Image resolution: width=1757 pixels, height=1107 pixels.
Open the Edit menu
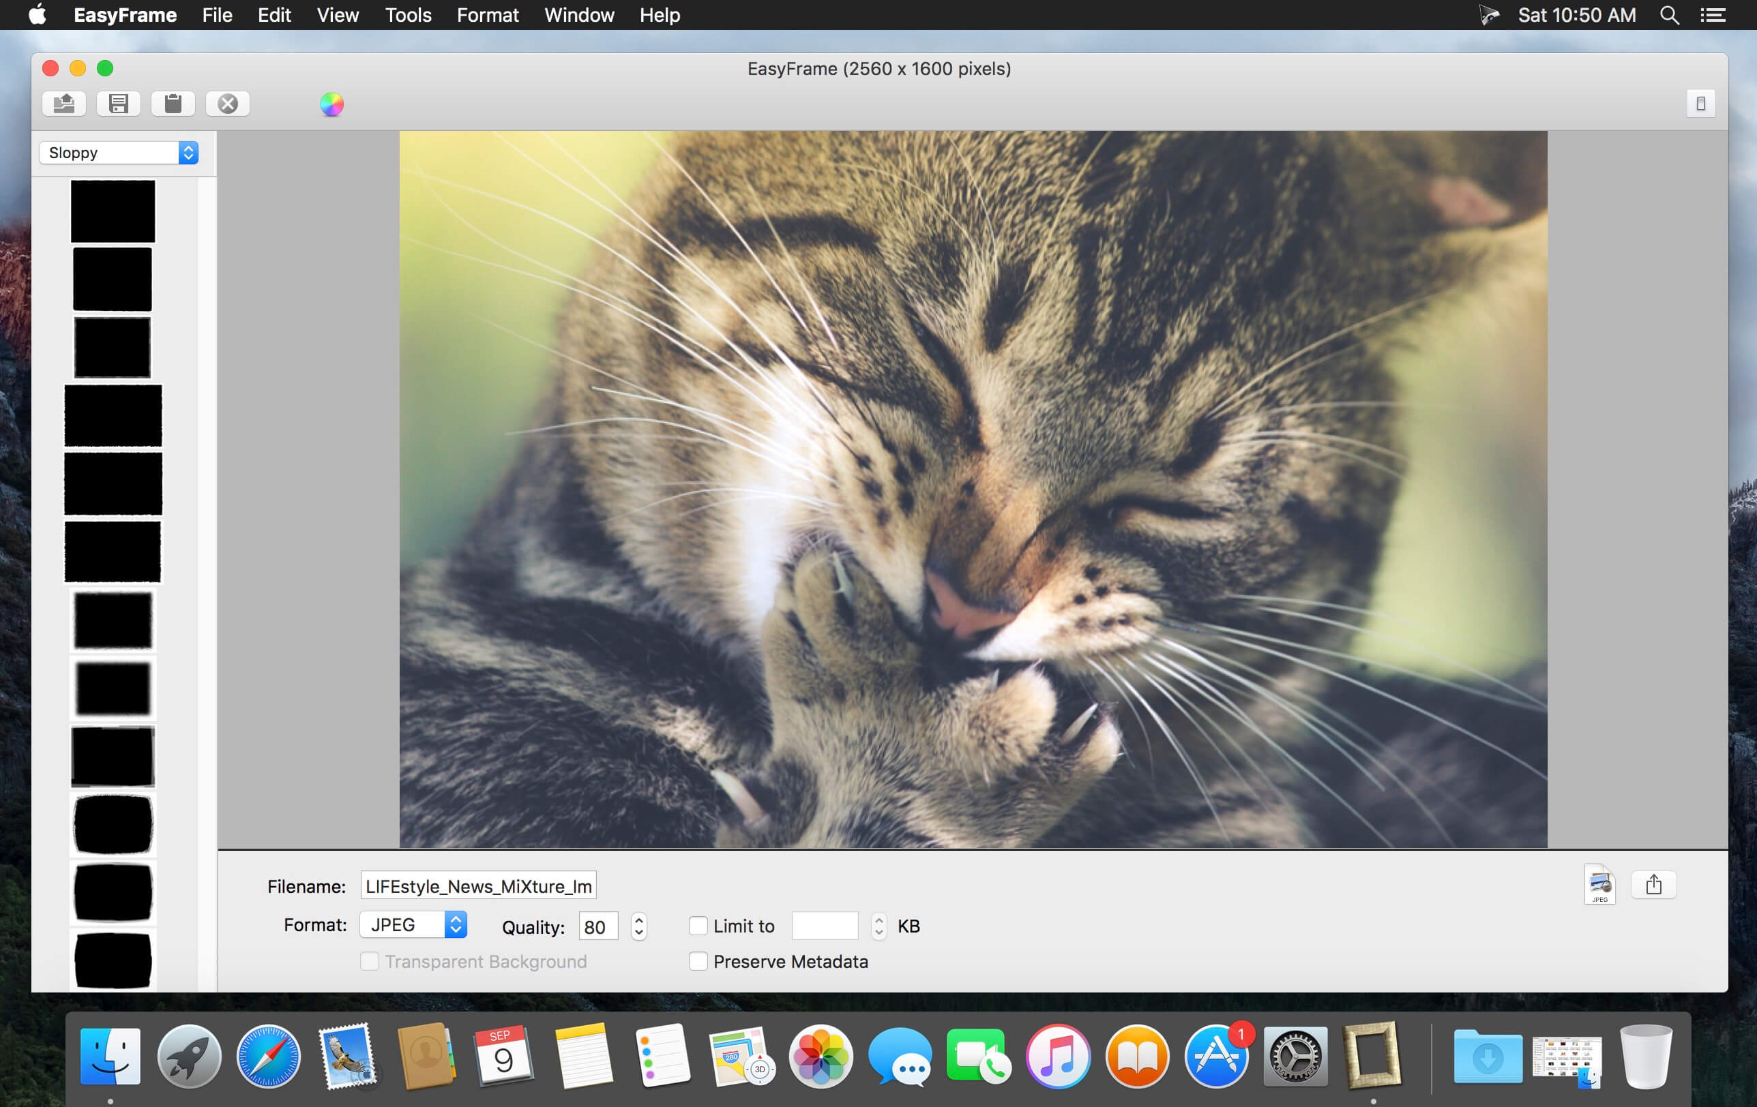tap(274, 14)
